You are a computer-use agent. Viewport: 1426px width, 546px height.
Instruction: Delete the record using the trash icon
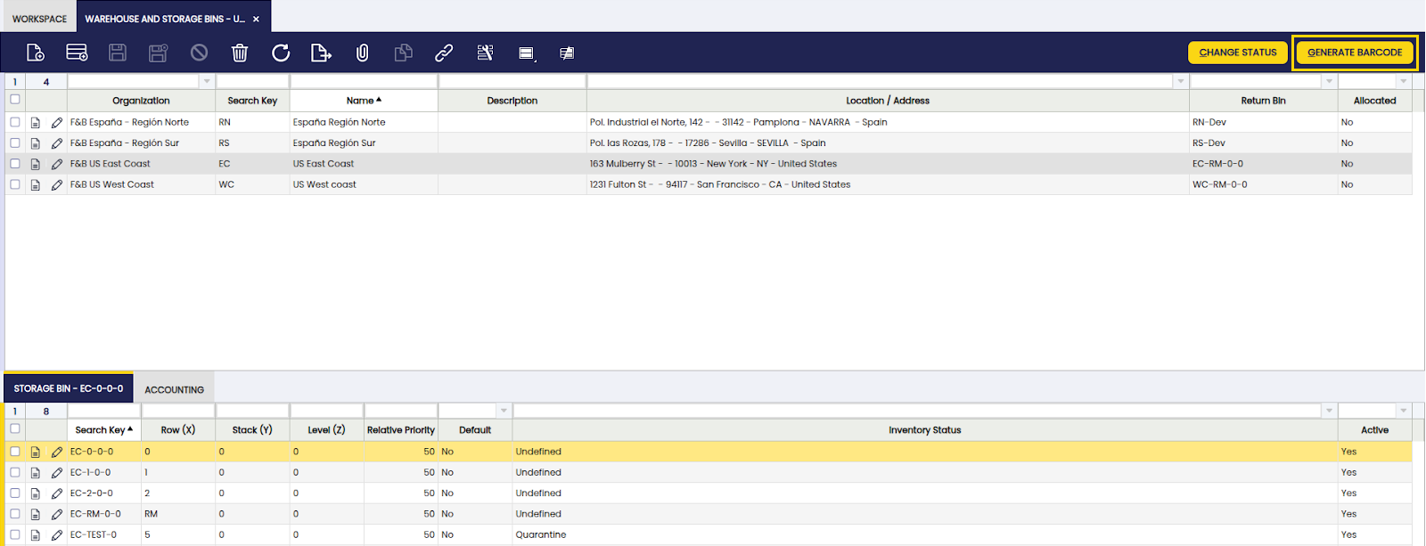(x=240, y=53)
